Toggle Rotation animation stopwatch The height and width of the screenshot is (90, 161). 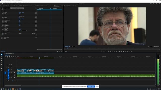[4, 17]
